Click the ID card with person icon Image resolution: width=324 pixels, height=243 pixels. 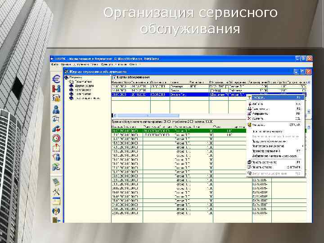pyautogui.click(x=56, y=119)
